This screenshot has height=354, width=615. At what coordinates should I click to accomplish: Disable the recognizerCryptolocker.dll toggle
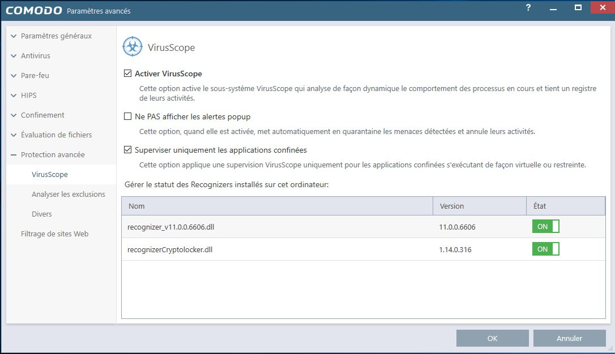pos(545,249)
